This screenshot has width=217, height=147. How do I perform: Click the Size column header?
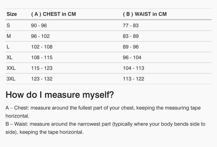[12, 14]
